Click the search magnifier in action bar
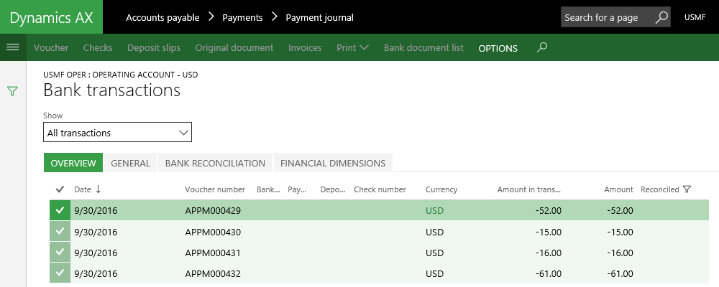 [542, 47]
